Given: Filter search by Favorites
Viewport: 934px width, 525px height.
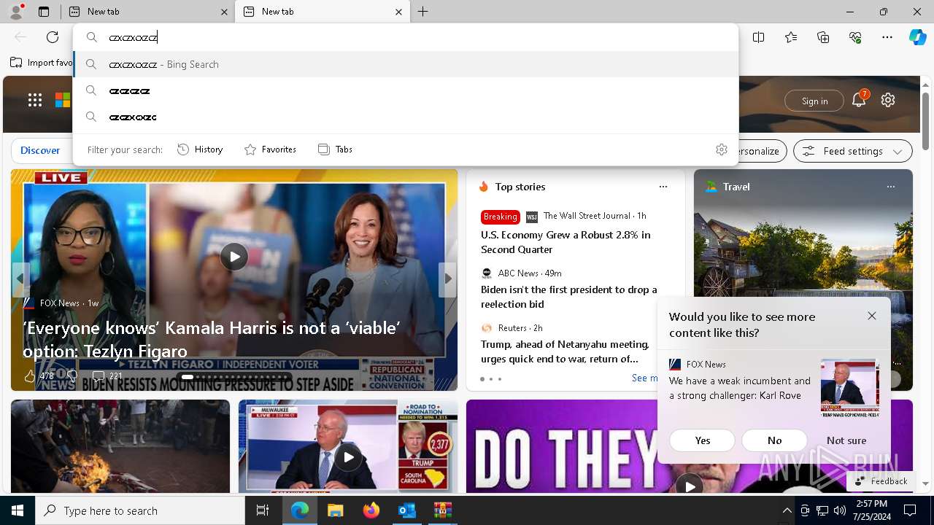Looking at the screenshot, I should pyautogui.click(x=270, y=149).
